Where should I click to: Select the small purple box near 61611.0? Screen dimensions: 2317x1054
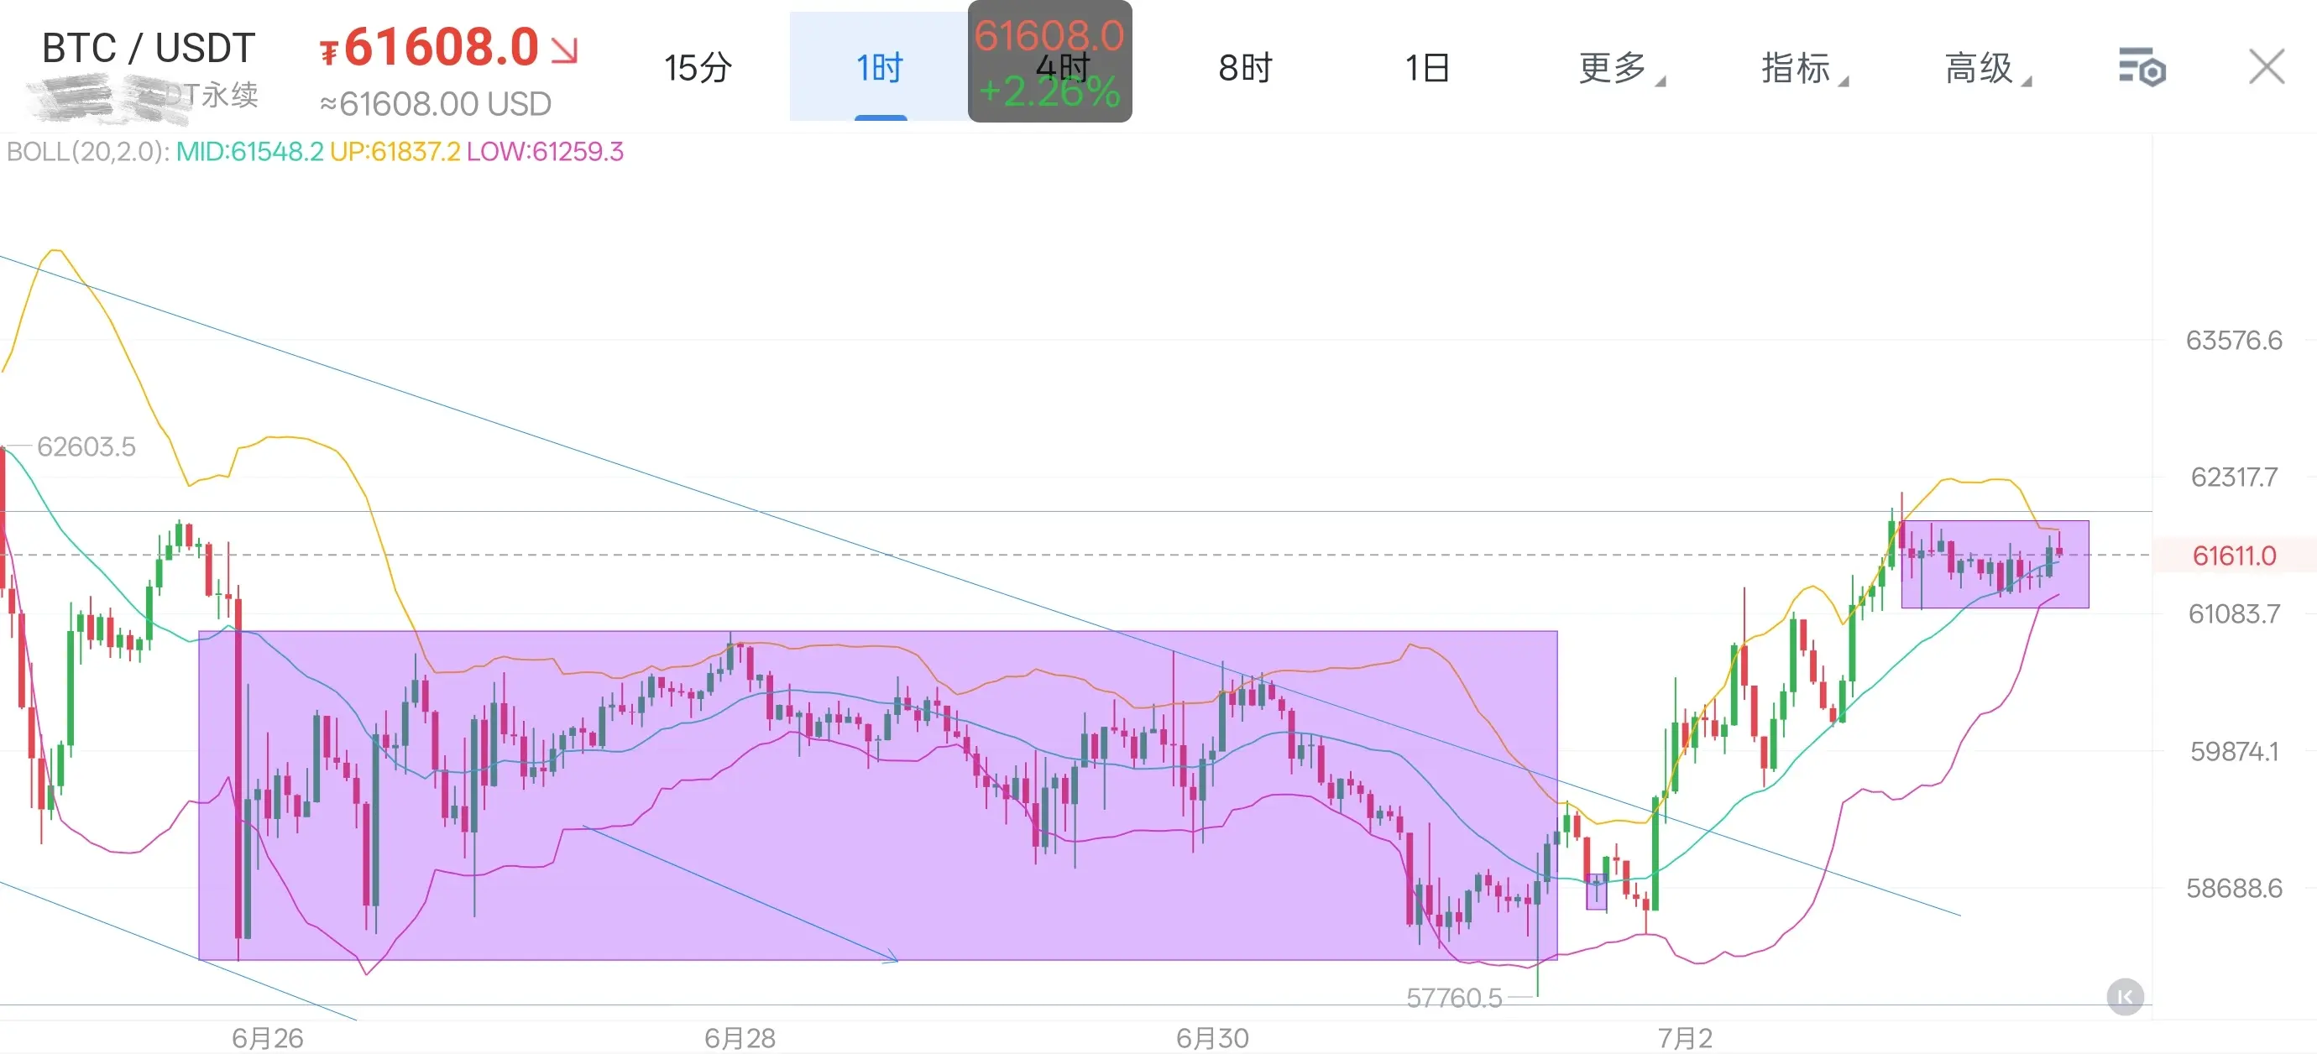1995,564
